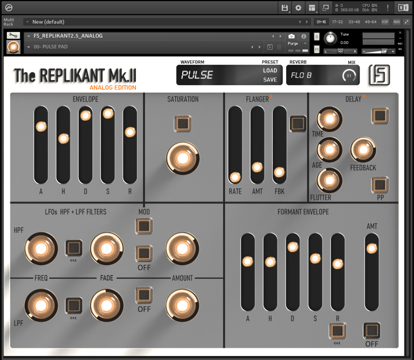
Task: Open the Purge dropdown menu
Action: (x=297, y=44)
